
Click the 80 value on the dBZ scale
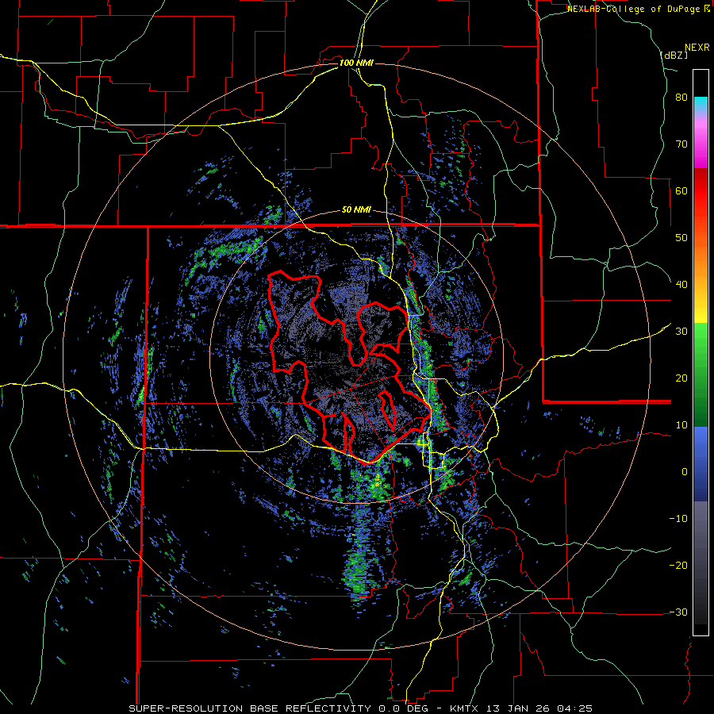coord(681,98)
